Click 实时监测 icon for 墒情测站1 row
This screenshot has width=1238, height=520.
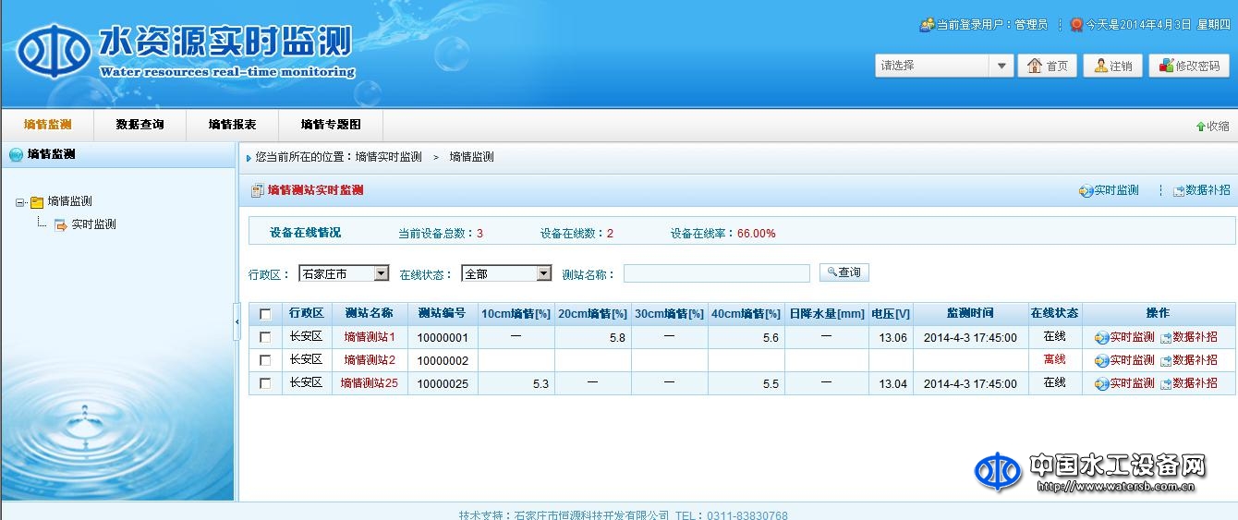pyautogui.click(x=1101, y=338)
